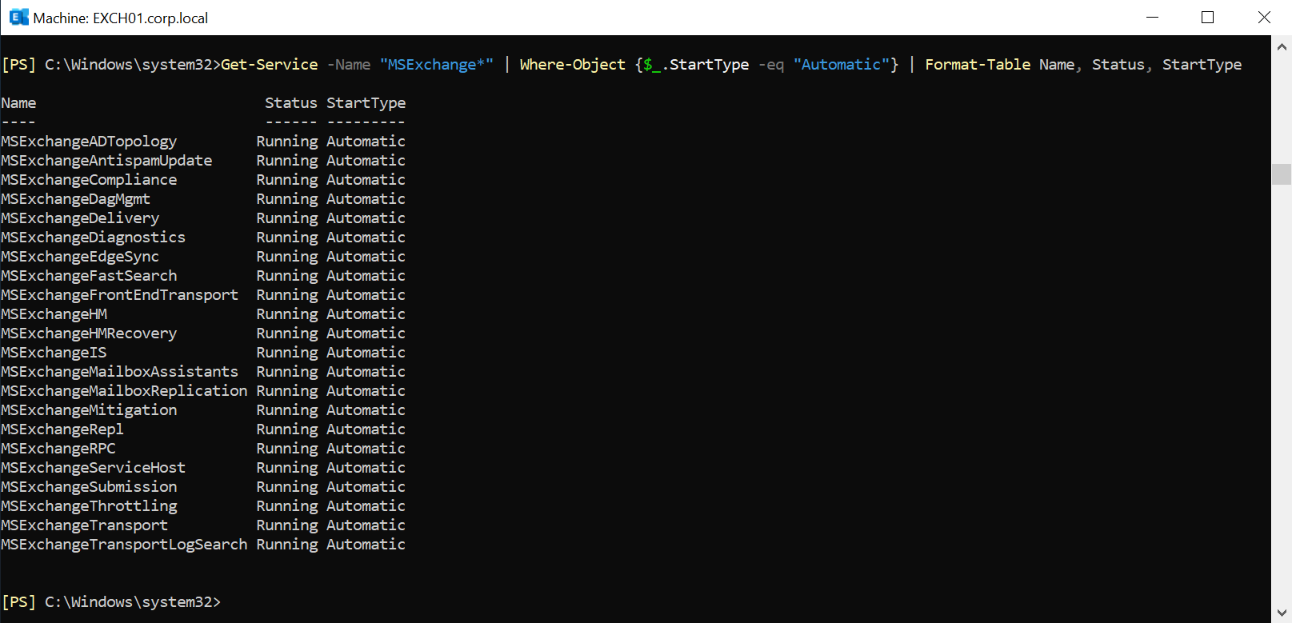Minimize the Exchange shell window
This screenshot has width=1292, height=623.
1152,17
